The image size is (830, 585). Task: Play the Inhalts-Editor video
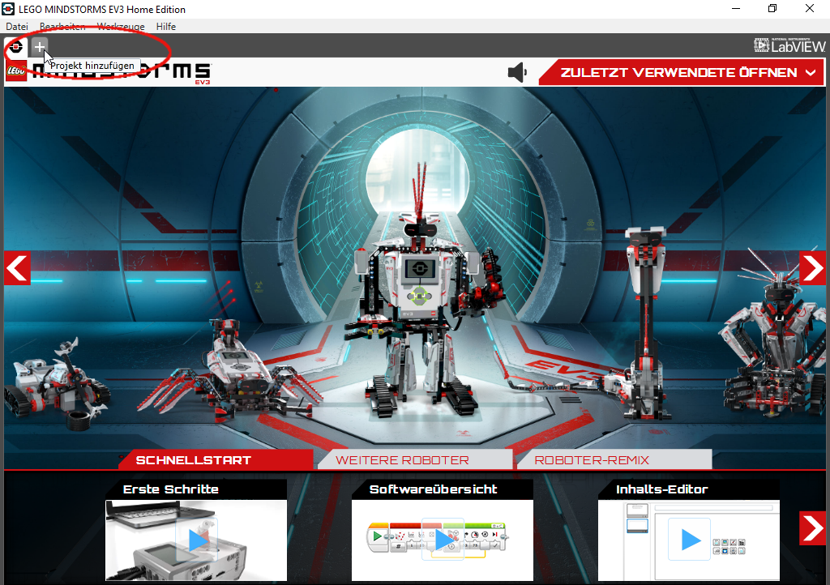coord(689,540)
